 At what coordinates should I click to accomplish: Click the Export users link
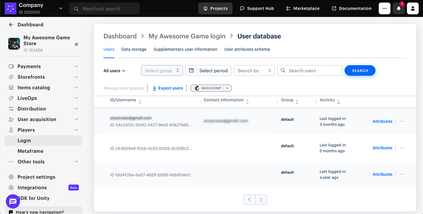click(x=168, y=88)
